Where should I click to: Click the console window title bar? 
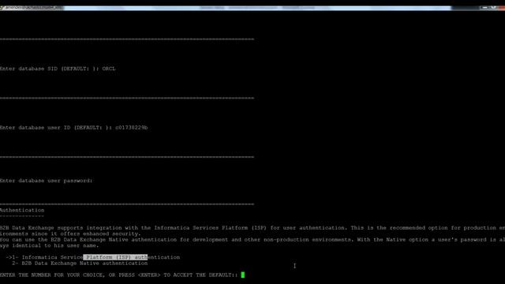[252, 7]
